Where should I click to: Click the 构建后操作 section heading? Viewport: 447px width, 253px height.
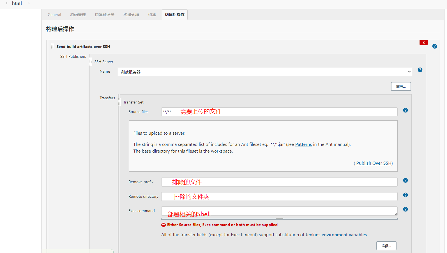(60, 29)
